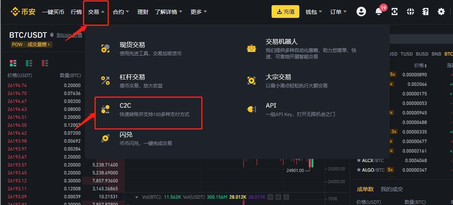Open the user profile avatar icon
This screenshot has width=453, height=205.
[x=361, y=12]
